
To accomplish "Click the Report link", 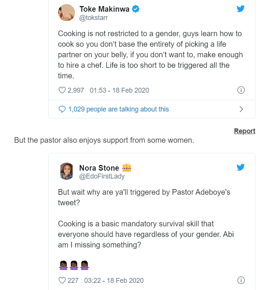I will 244,131.
